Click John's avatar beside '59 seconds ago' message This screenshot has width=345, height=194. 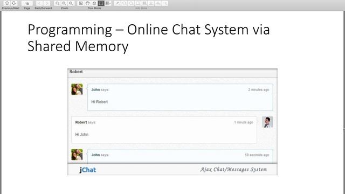77,155
